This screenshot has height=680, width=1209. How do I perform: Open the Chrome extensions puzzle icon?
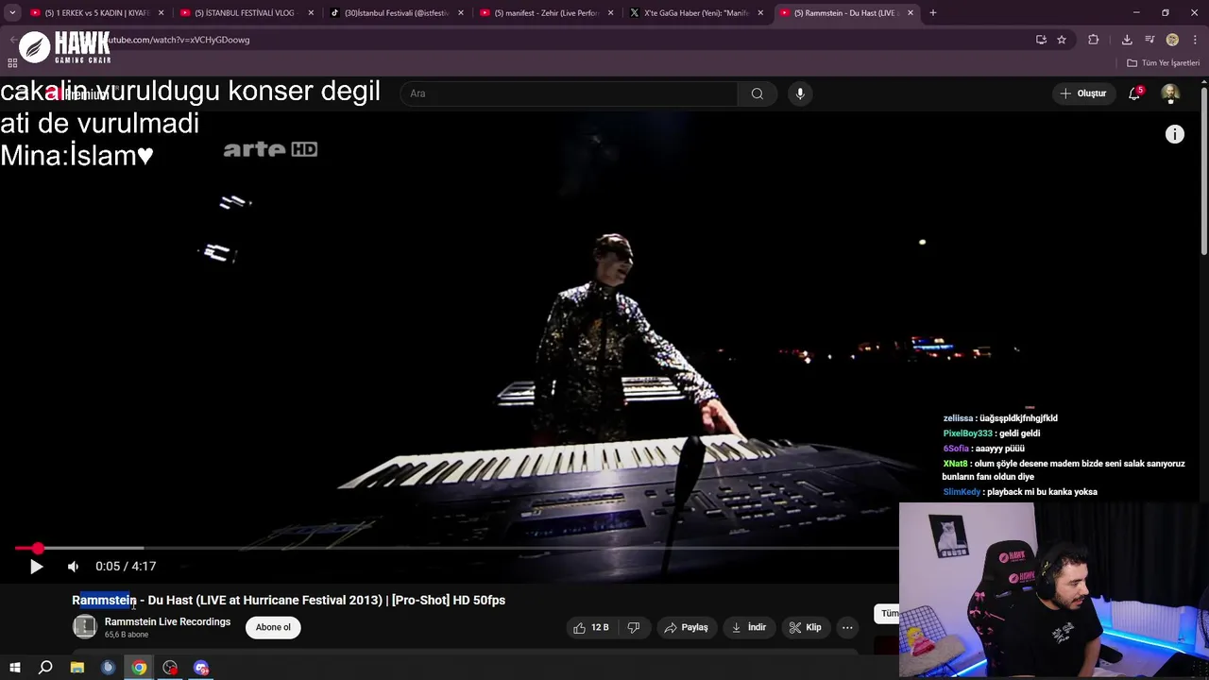(x=1094, y=40)
